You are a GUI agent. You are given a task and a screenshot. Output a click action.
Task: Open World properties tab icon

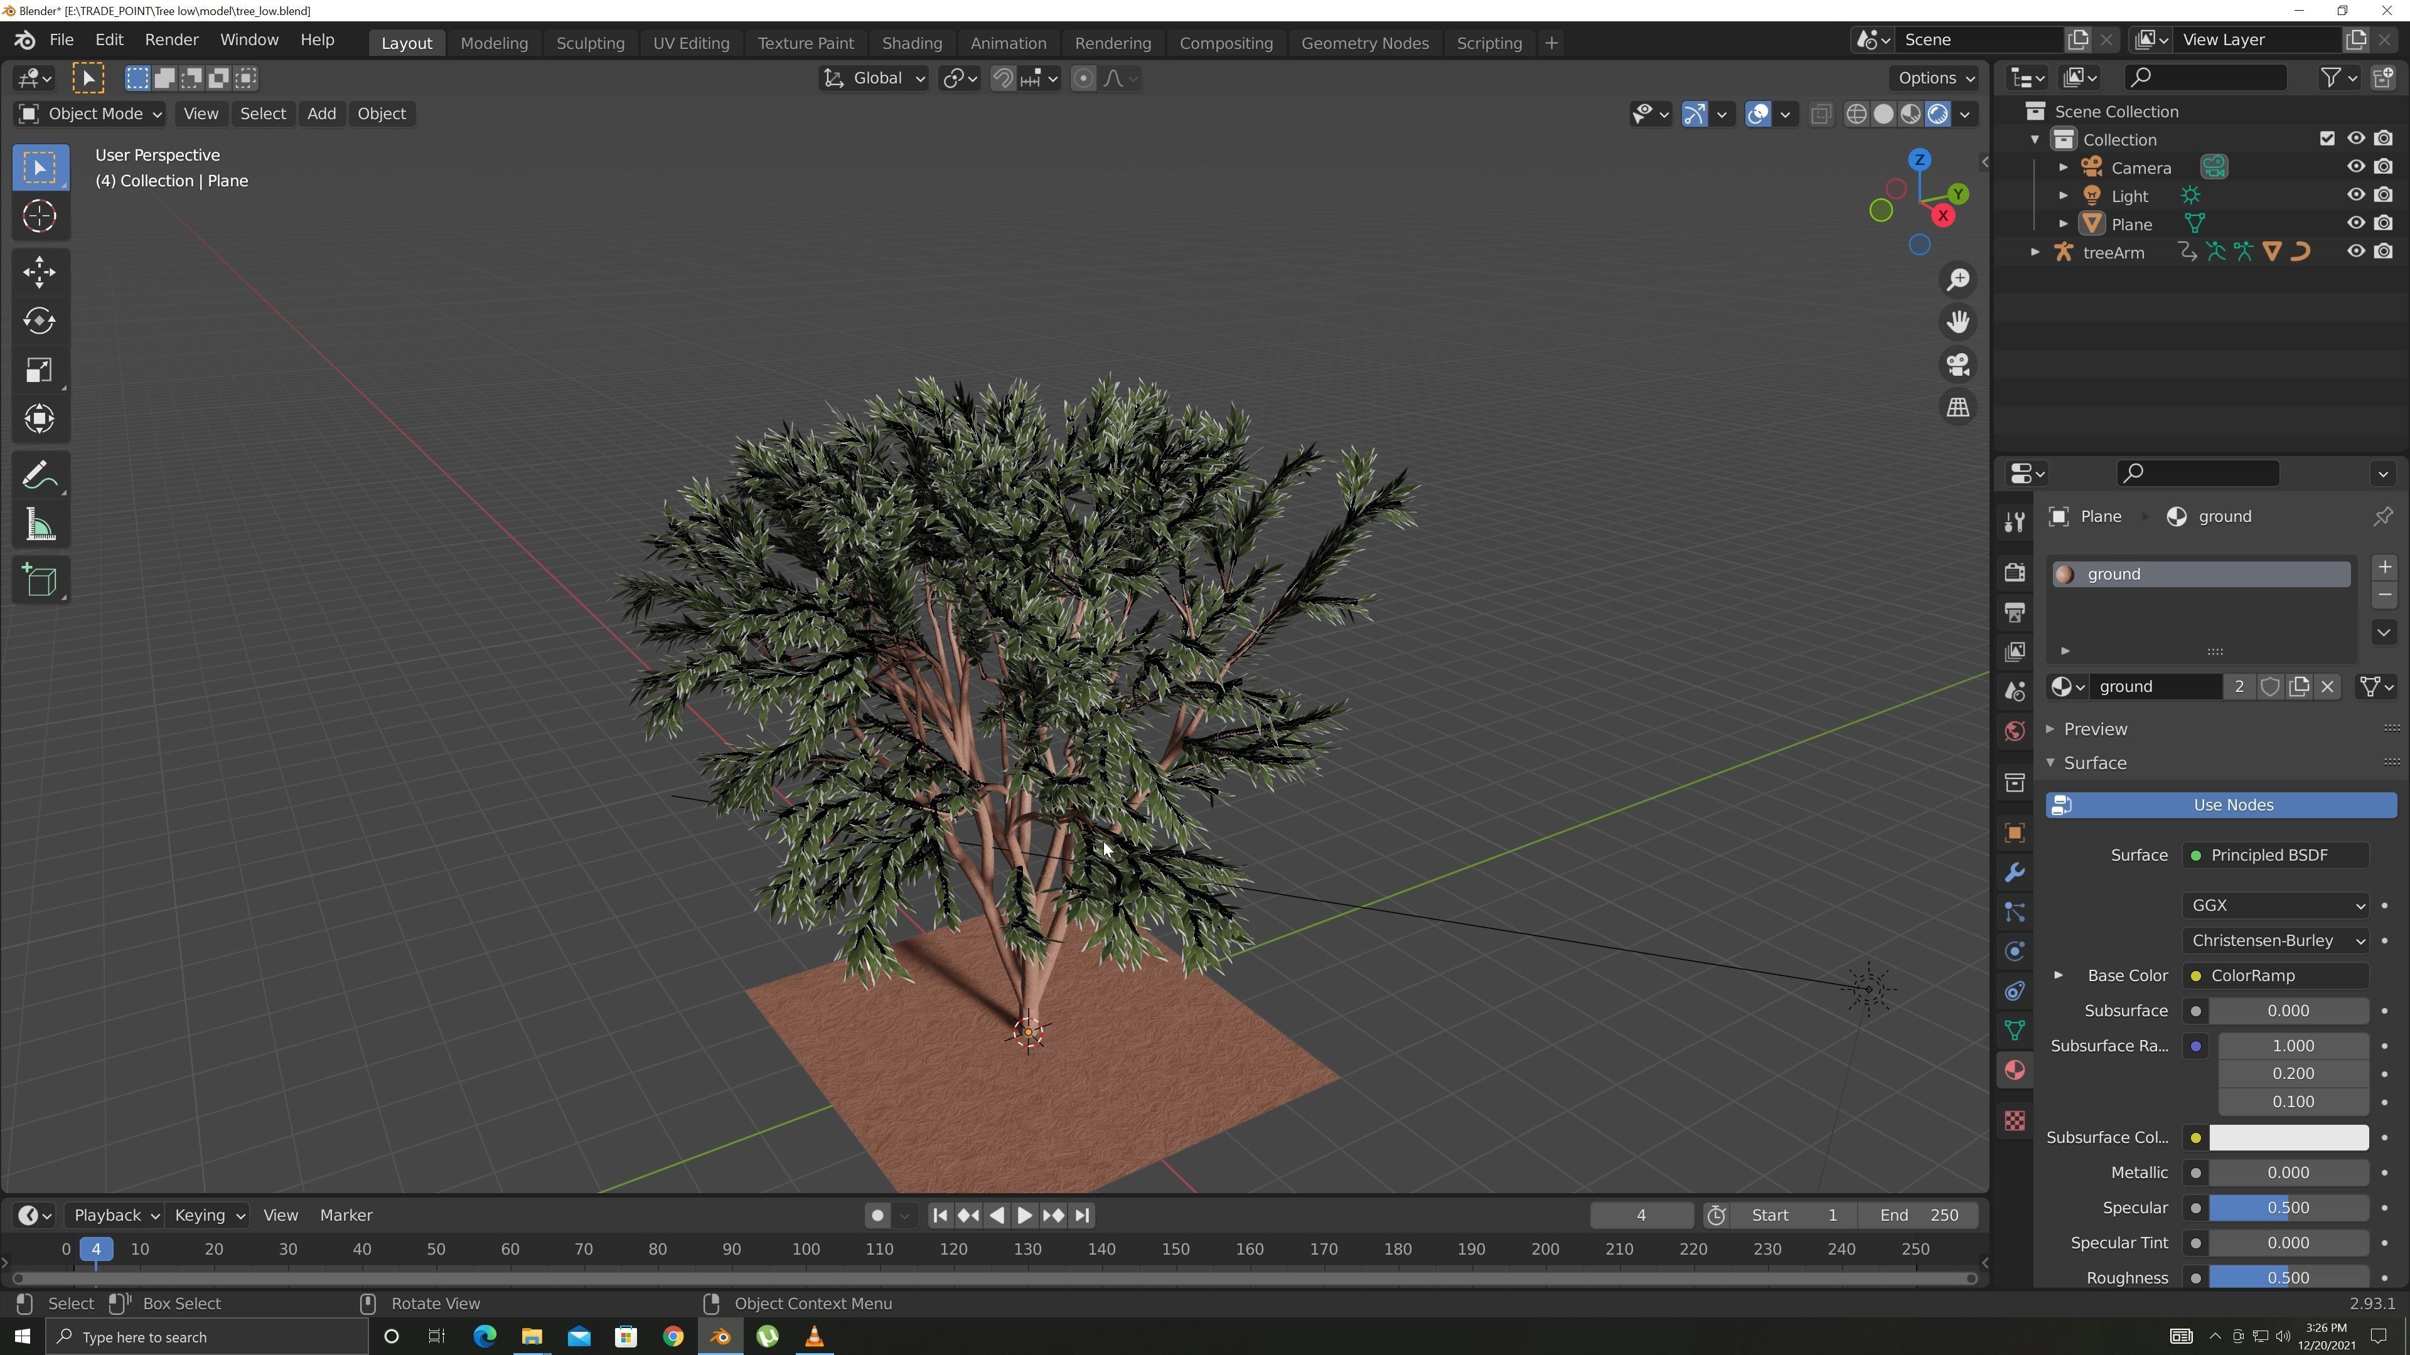pos(2014,730)
